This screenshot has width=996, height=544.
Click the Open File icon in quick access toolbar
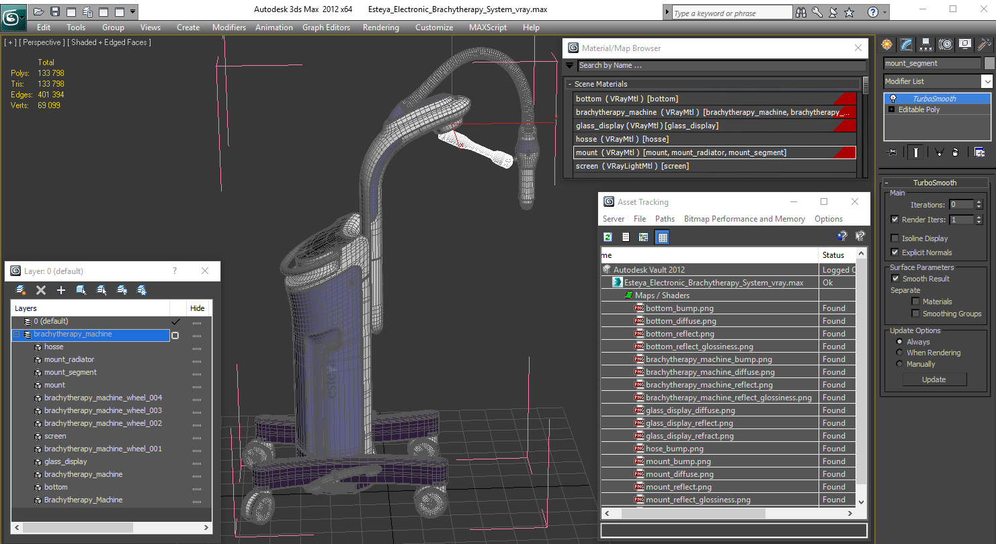tap(40, 11)
